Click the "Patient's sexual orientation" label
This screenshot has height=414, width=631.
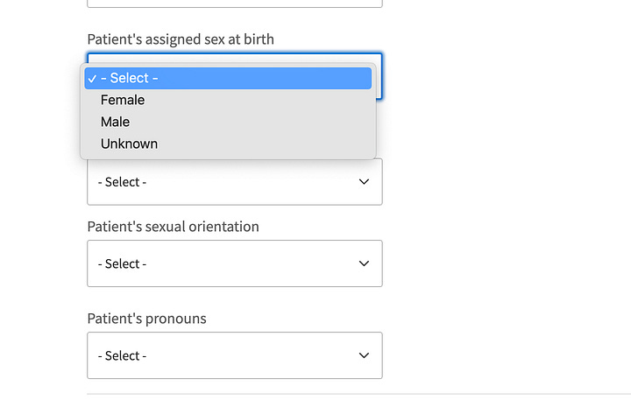(173, 227)
